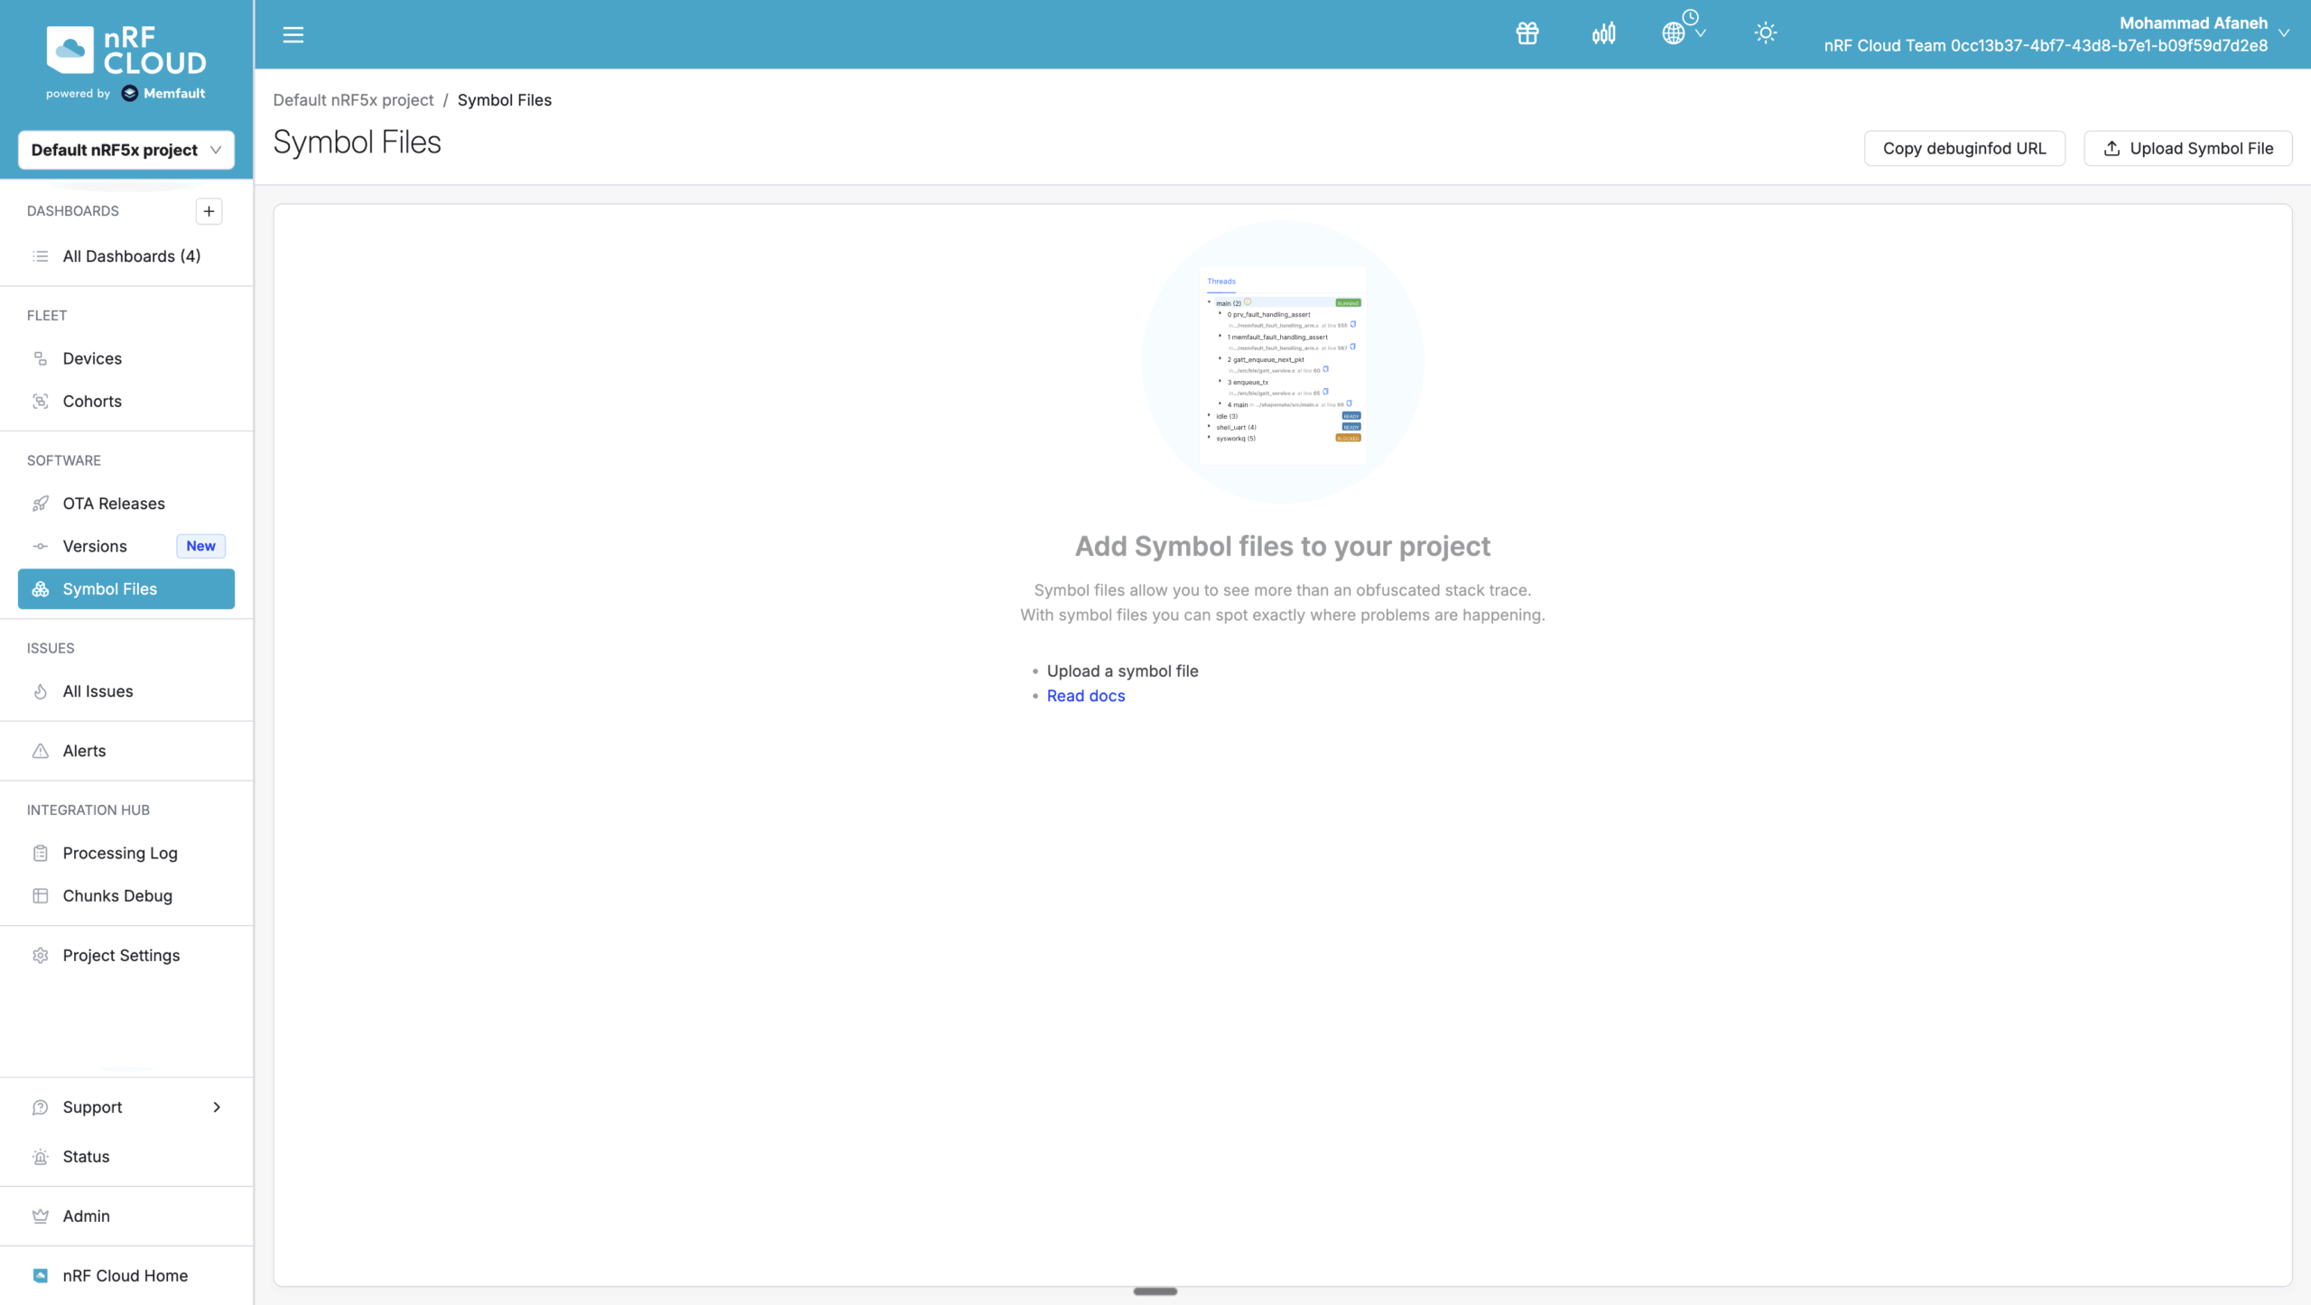Image resolution: width=2311 pixels, height=1305 pixels.
Task: Expand the Mohammad Afaneh account menu
Action: [x=2283, y=33]
